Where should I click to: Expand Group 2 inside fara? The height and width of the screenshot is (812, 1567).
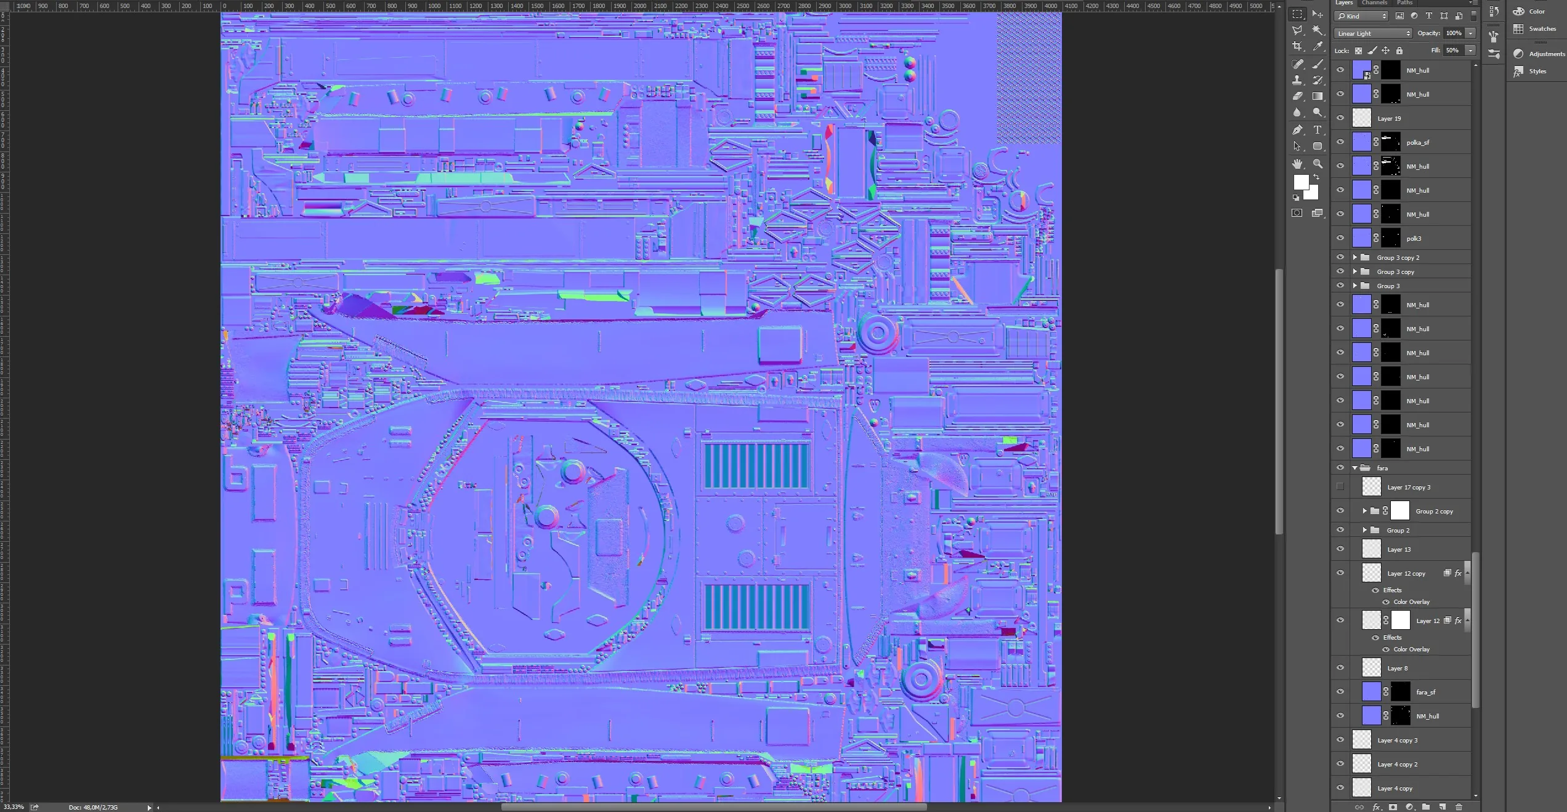pyautogui.click(x=1364, y=530)
